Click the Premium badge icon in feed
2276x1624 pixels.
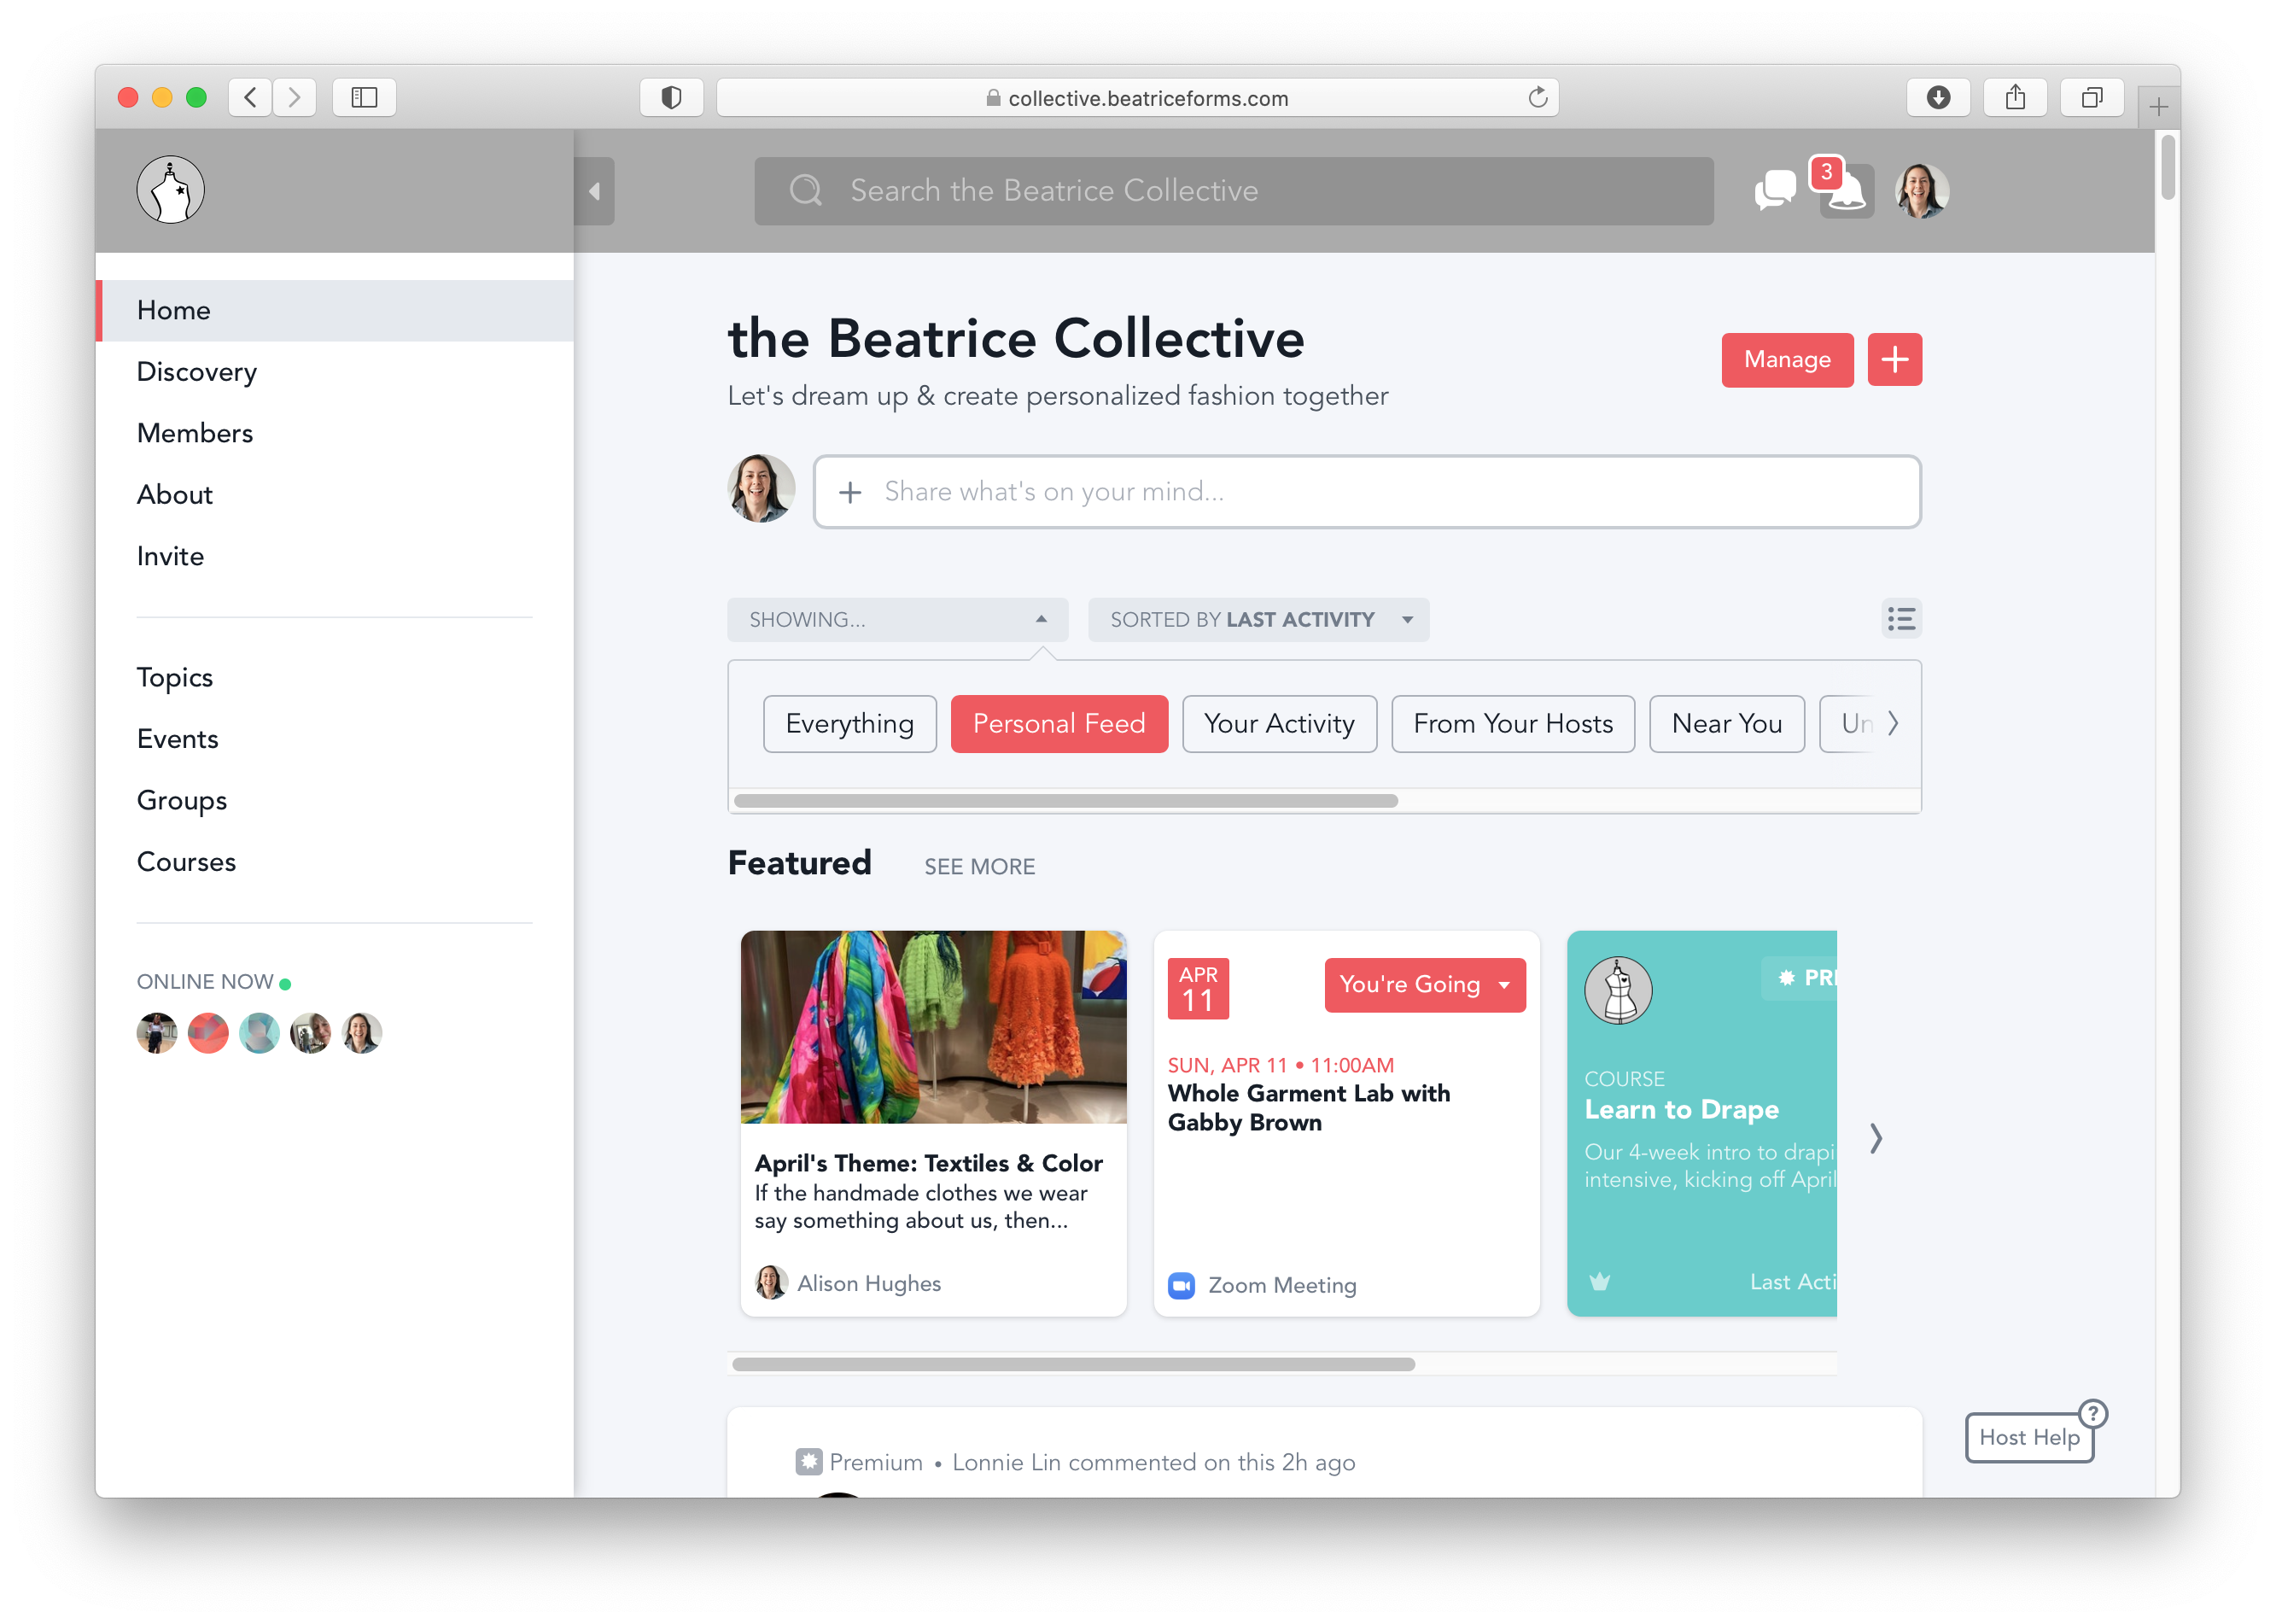click(808, 1462)
